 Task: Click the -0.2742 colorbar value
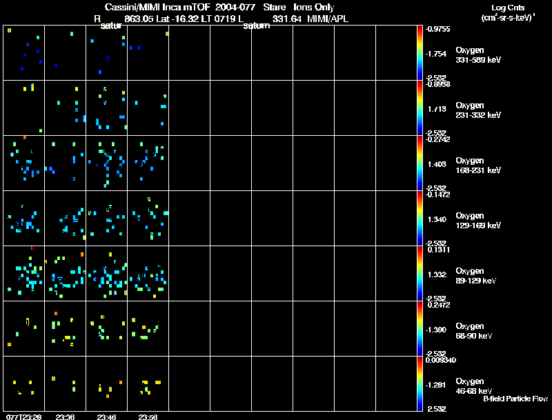point(437,139)
